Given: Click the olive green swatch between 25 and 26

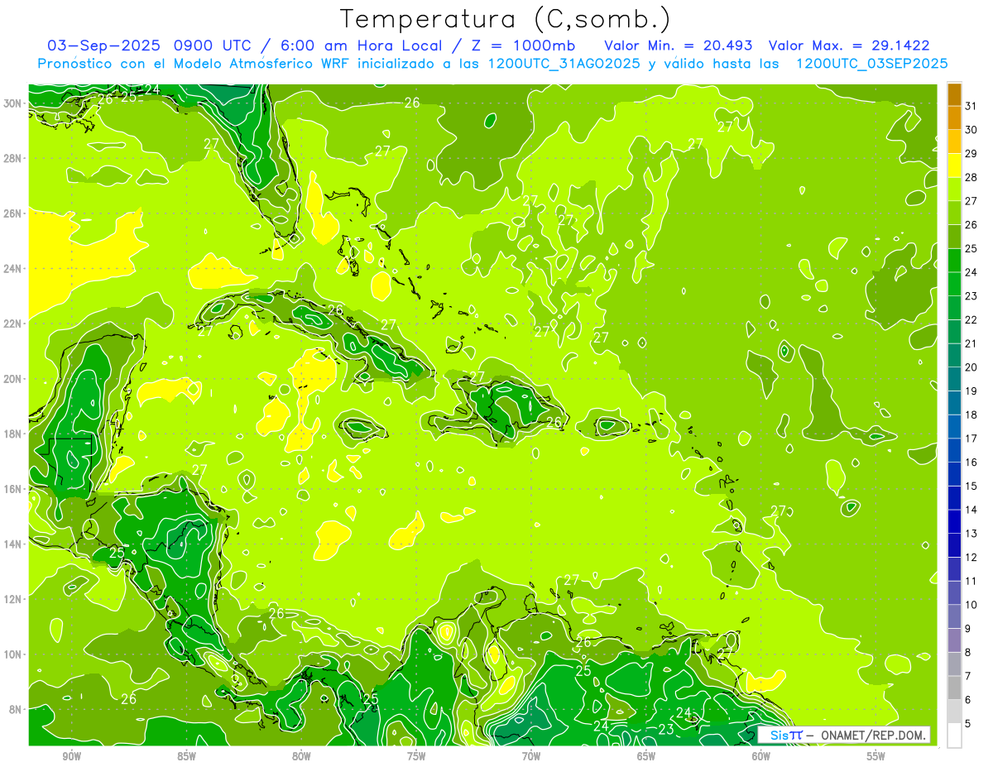Looking at the screenshot, I should tap(954, 237).
